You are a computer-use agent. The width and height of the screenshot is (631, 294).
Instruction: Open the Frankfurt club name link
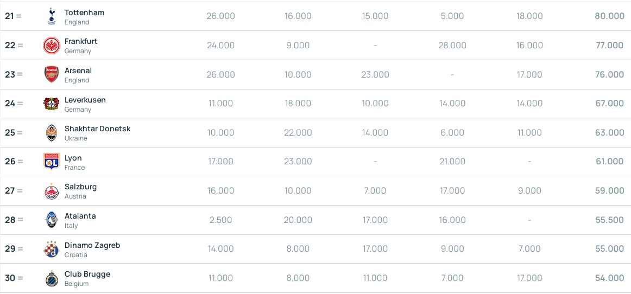[81, 41]
